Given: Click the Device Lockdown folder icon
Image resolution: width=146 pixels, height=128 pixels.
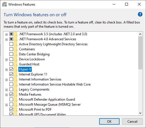Looking at the screenshot, I should pos(16,59).
